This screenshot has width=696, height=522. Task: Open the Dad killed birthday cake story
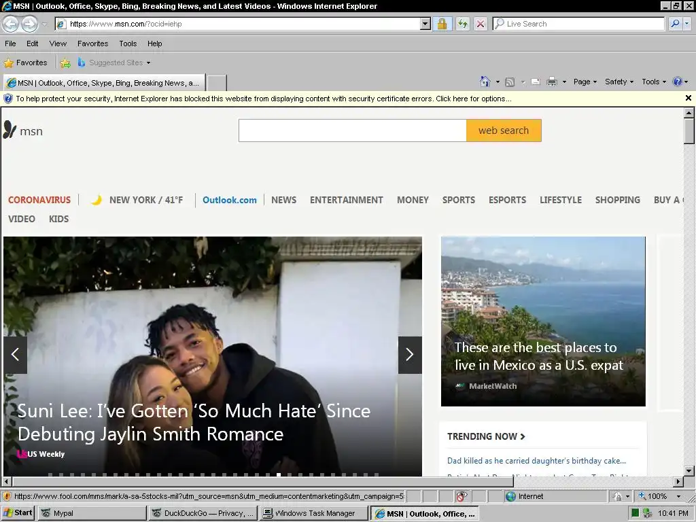[x=536, y=461]
